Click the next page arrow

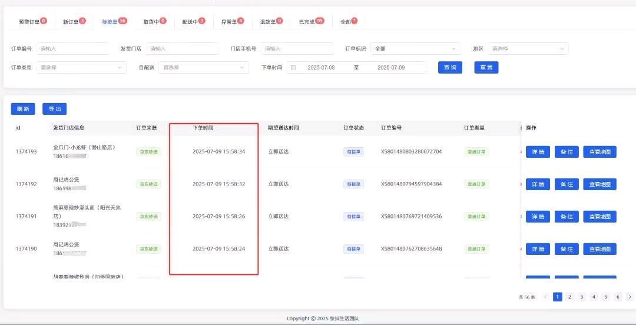pyautogui.click(x=630, y=297)
